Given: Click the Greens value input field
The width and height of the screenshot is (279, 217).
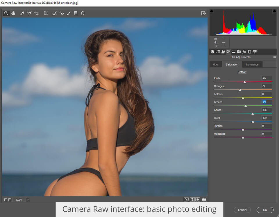Looking at the screenshot, I should [266, 102].
